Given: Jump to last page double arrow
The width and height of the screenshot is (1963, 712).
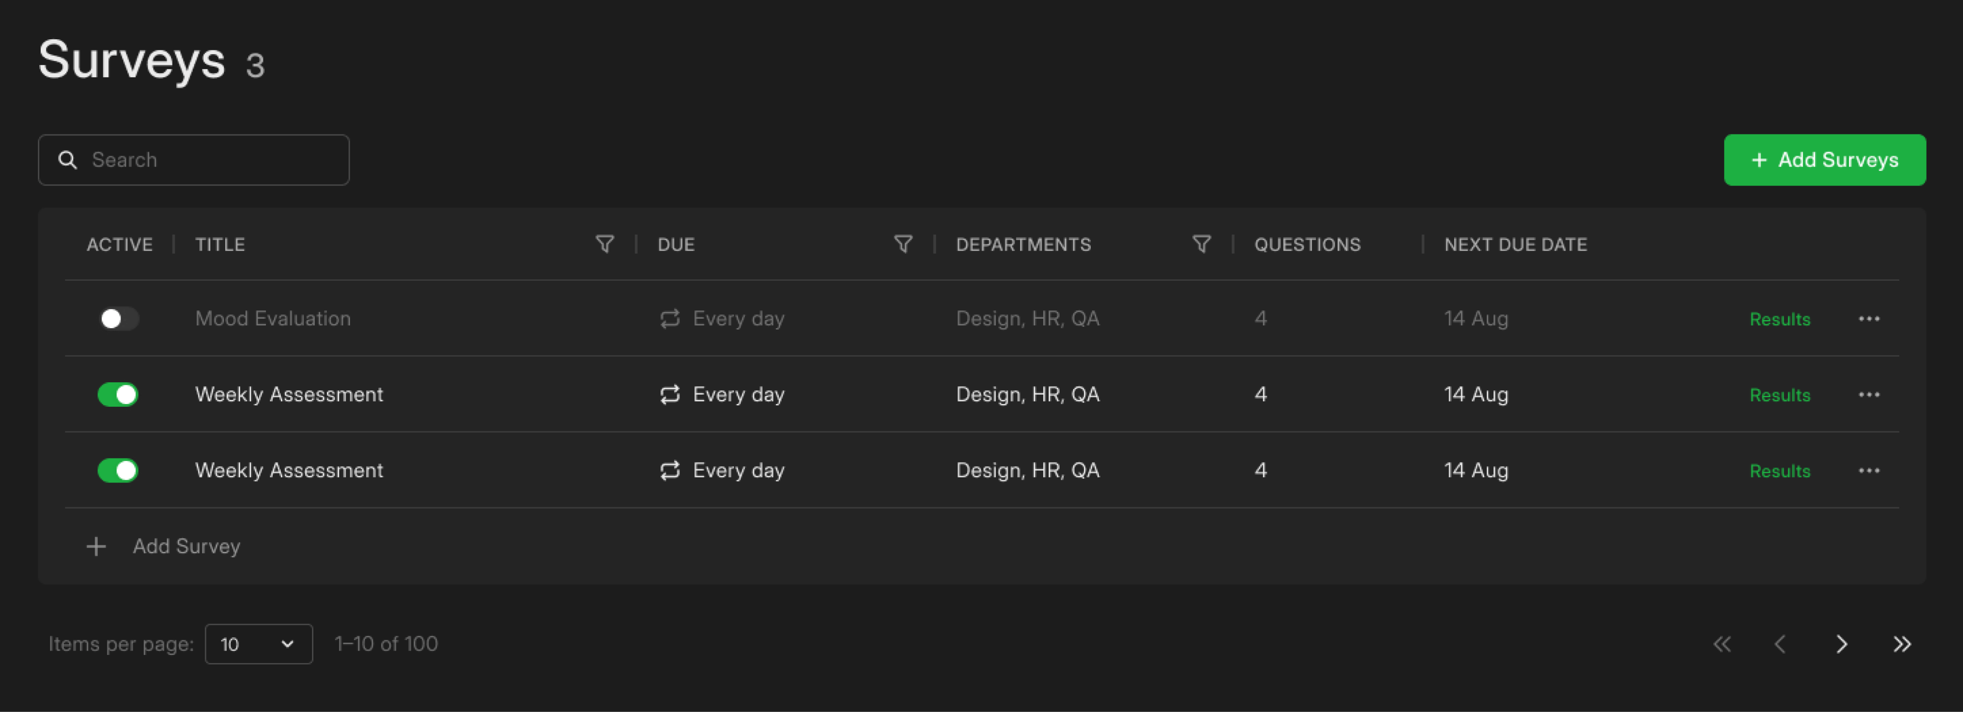Looking at the screenshot, I should (1902, 644).
